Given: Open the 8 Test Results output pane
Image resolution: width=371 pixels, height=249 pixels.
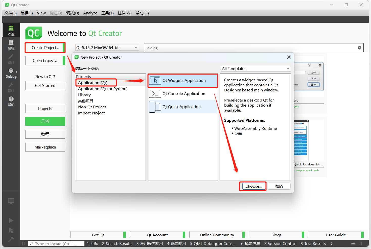Looking at the screenshot, I should pyautogui.click(x=313, y=244).
